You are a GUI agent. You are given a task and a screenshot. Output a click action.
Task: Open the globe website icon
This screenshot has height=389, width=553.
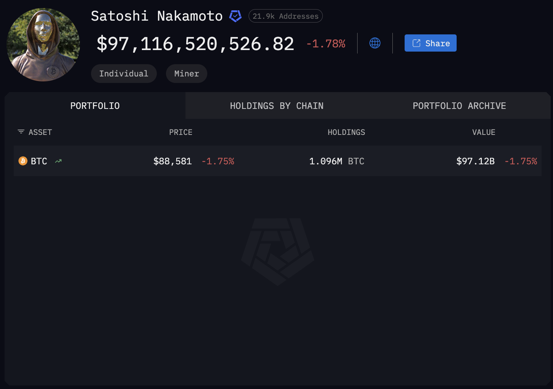tap(375, 43)
